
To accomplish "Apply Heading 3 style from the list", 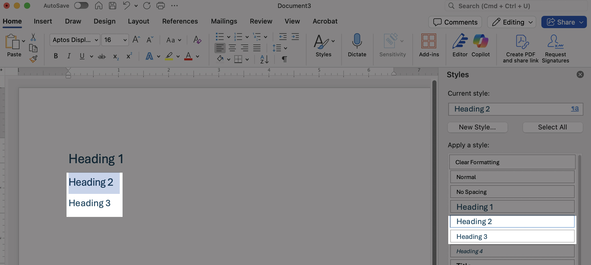I will 512,236.
